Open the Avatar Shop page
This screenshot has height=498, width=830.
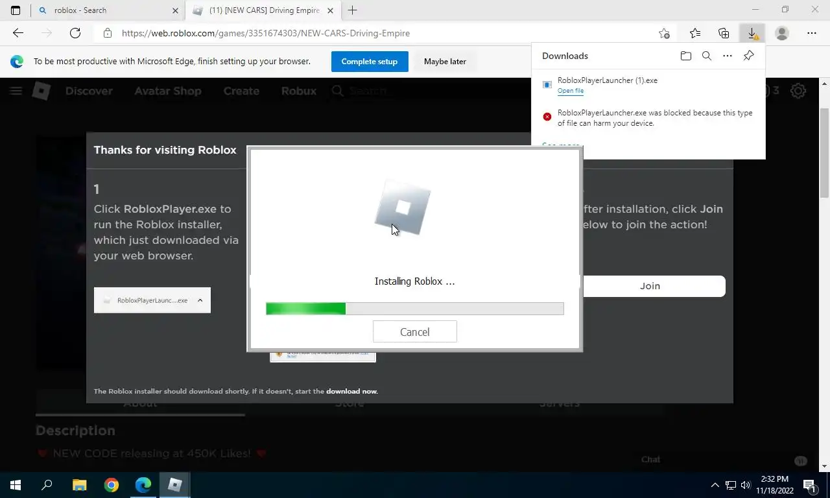[x=168, y=91]
